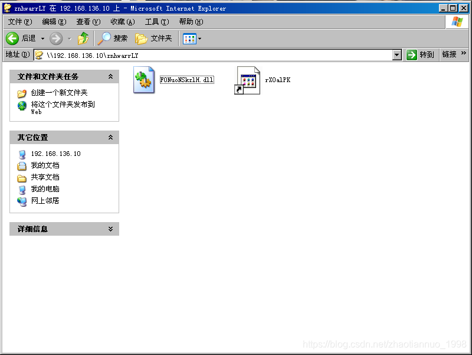Click the grayed Forward arrow icon
This screenshot has width=472, height=355.
tap(56, 38)
